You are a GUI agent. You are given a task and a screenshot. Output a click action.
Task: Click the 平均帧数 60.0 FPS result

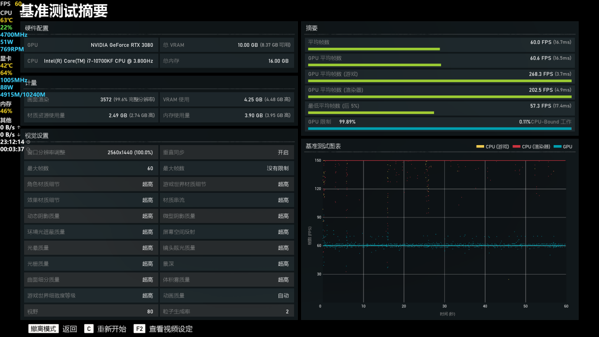click(440, 44)
